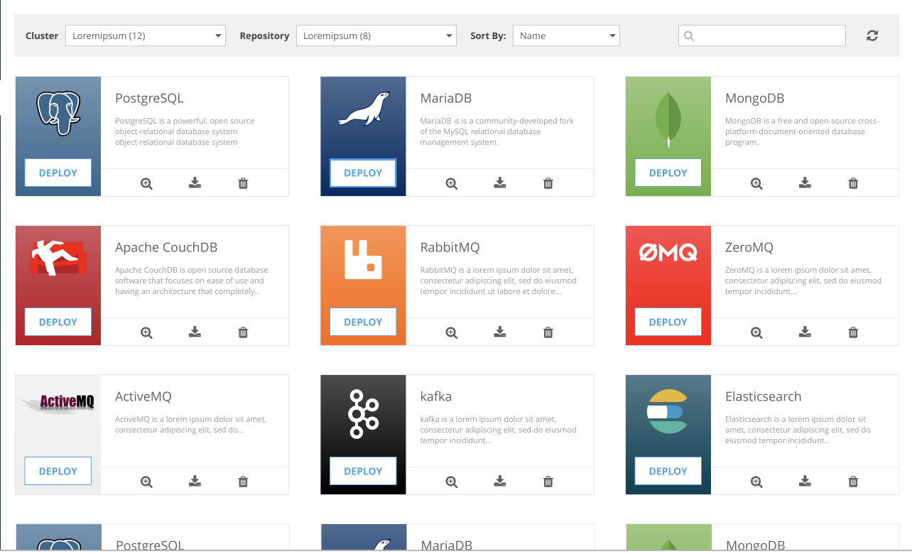
Task: Click DEPLOY on the MariaDB card
Action: pos(363,173)
